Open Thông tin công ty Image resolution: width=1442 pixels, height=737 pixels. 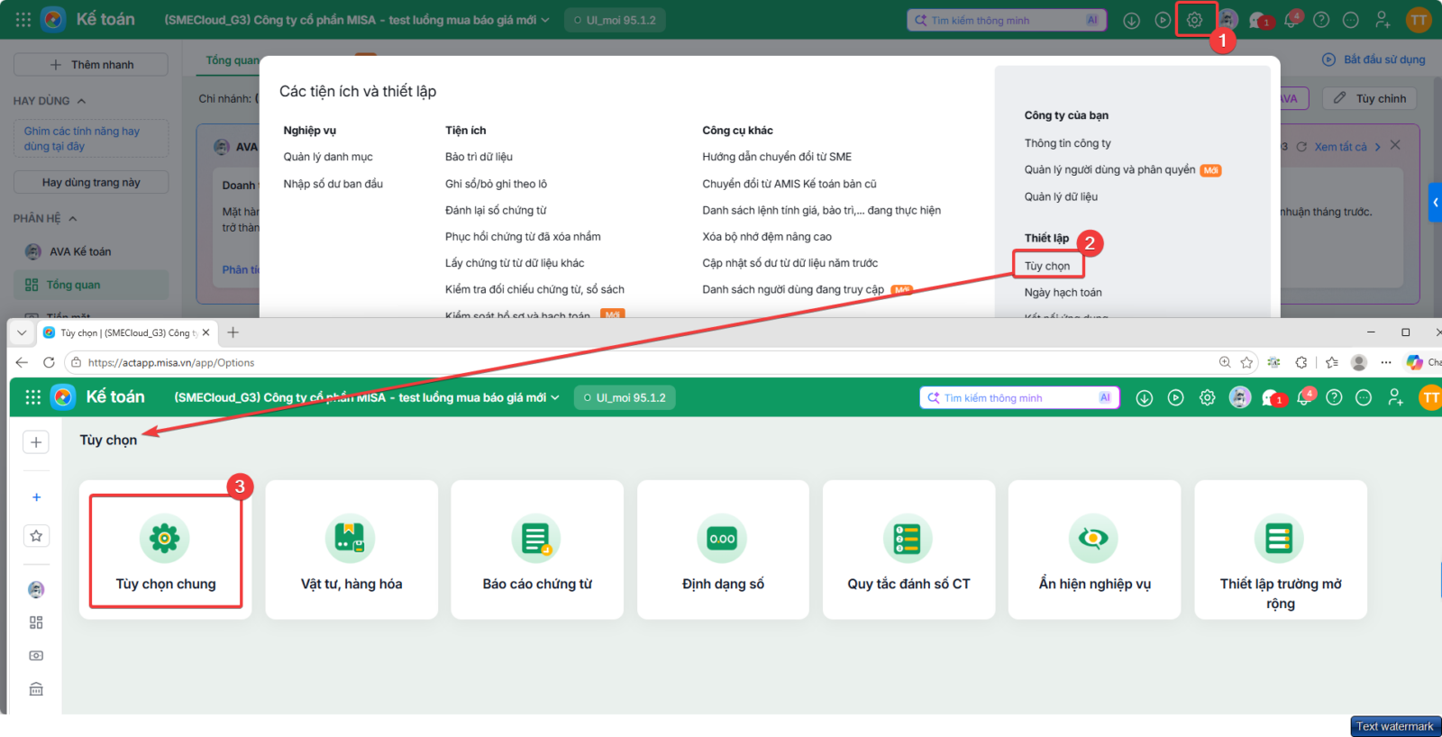point(1068,143)
